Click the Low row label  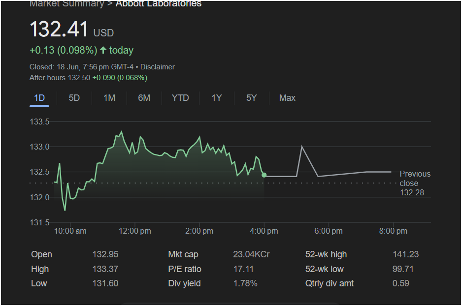click(x=39, y=283)
